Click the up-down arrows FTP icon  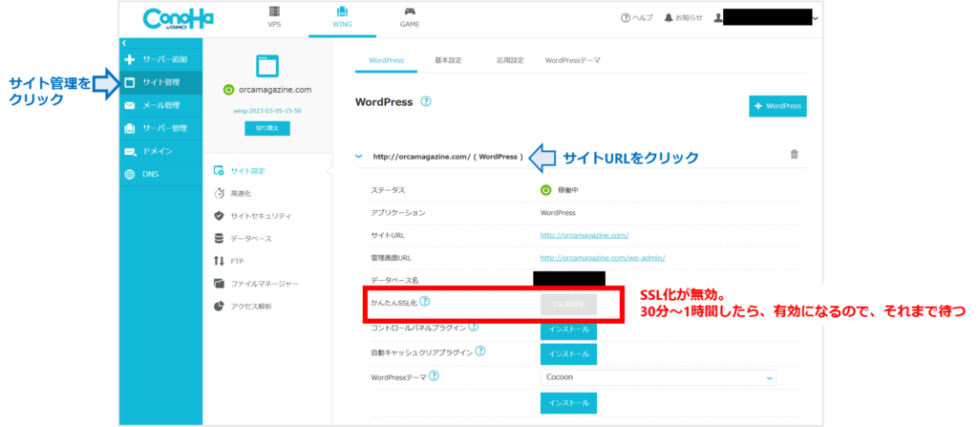[x=219, y=261]
